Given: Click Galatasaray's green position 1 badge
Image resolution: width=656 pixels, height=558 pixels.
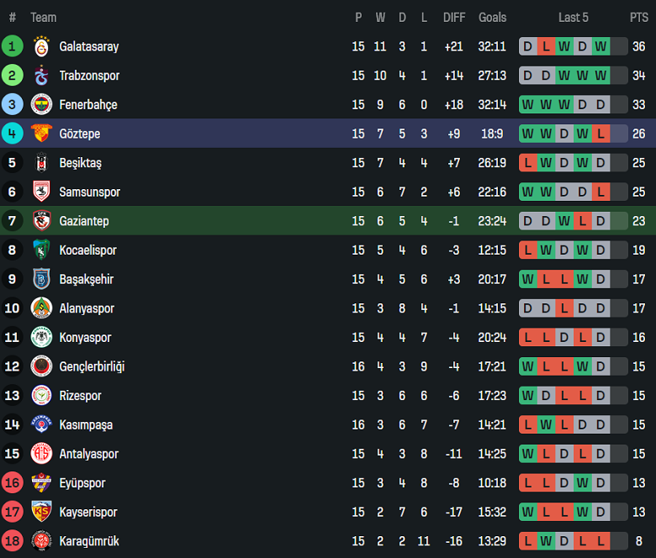Looking at the screenshot, I should 13,47.
